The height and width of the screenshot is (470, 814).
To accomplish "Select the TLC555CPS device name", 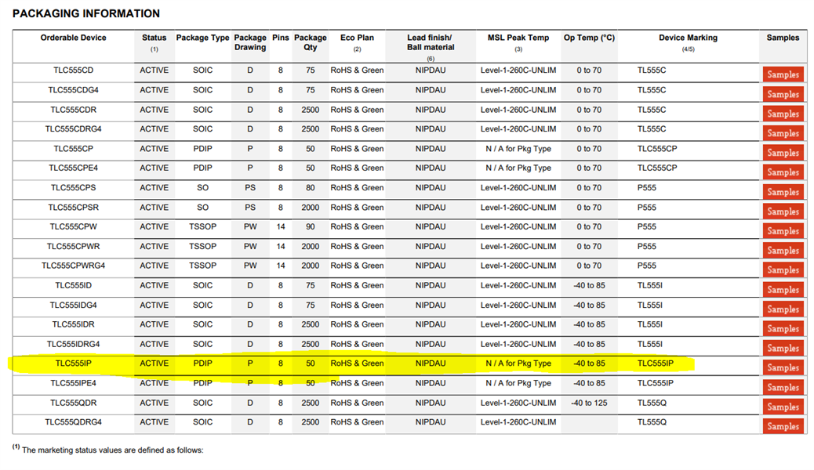I will point(73,187).
